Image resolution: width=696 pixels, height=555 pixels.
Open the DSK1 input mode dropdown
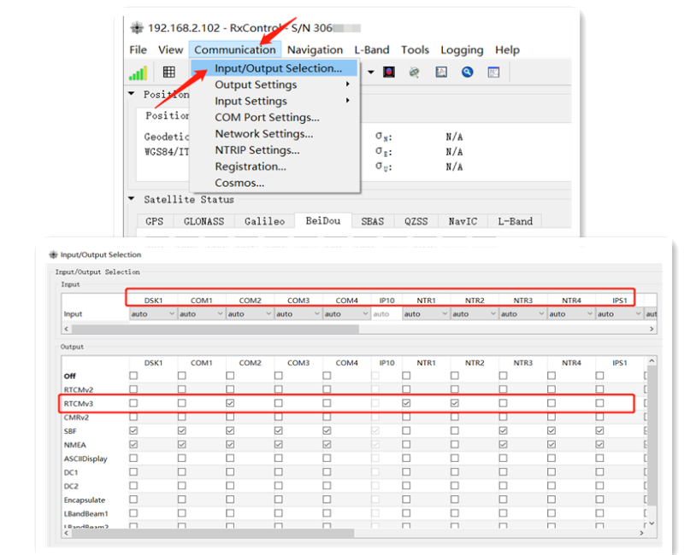(153, 314)
